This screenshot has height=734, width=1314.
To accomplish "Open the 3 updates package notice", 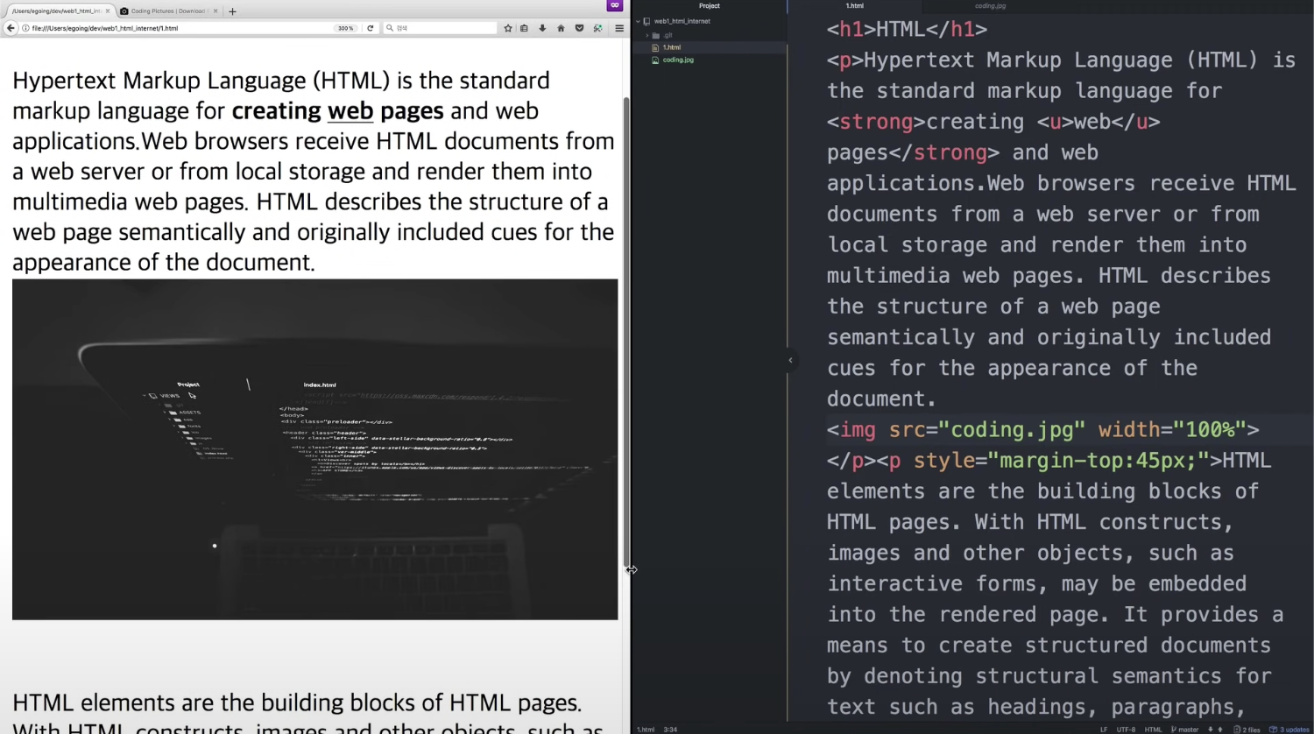I will coord(1289,729).
